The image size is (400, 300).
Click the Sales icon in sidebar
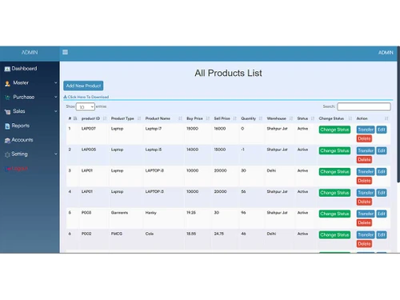point(7,112)
